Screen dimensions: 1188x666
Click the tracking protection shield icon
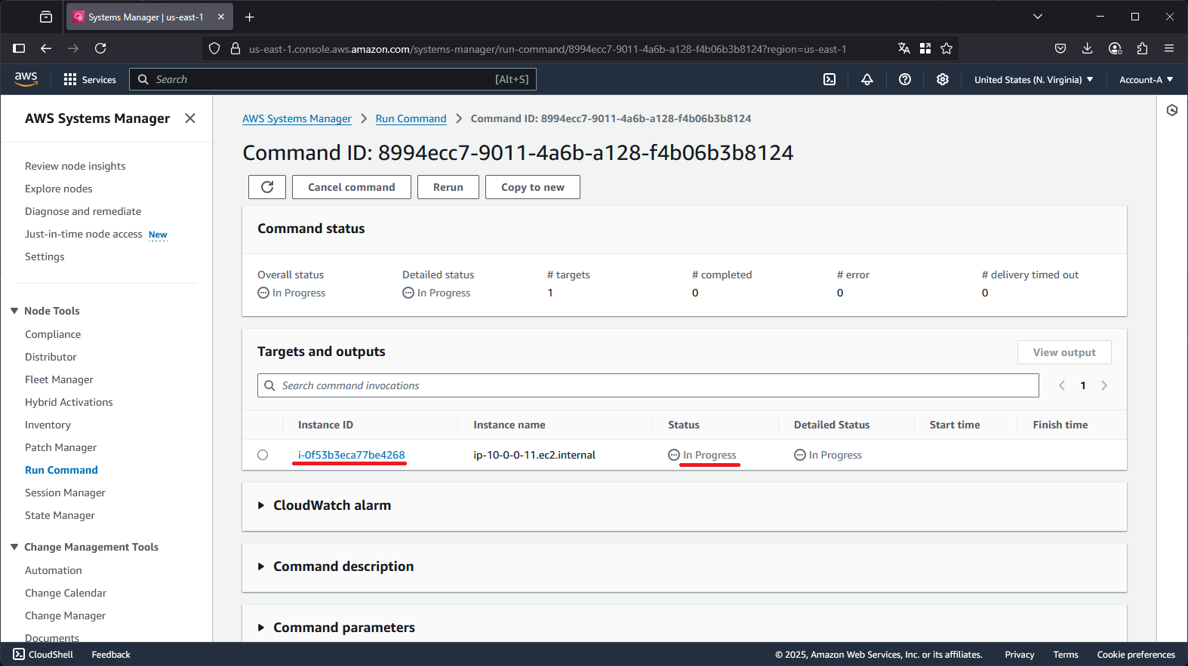214,48
